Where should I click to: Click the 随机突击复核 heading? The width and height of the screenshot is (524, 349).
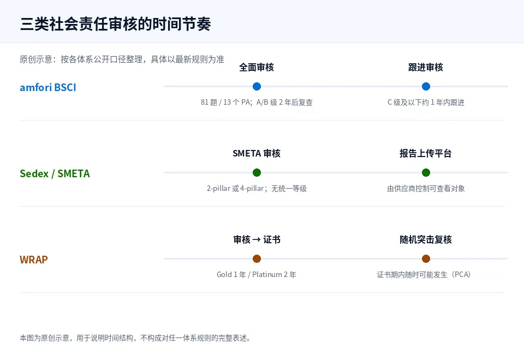click(426, 239)
